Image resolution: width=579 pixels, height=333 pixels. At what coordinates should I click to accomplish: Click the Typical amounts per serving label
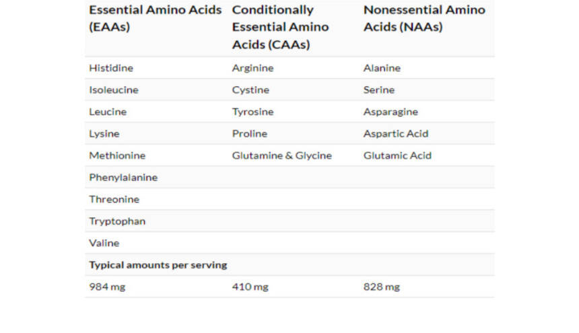pyautogui.click(x=158, y=265)
